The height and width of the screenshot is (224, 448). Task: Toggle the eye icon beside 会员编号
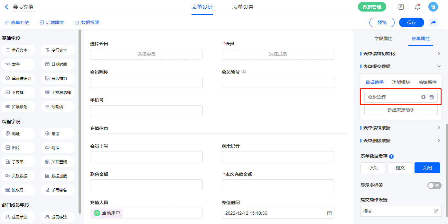point(244,72)
